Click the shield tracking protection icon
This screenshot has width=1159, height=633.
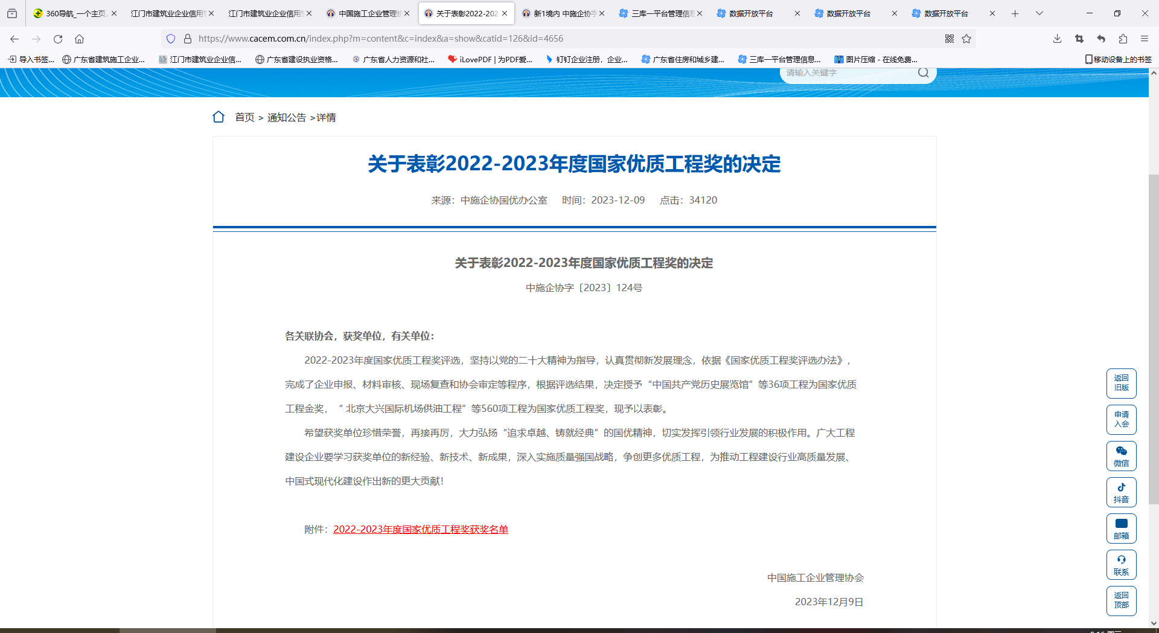tap(171, 39)
